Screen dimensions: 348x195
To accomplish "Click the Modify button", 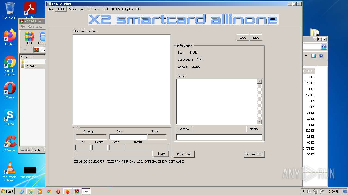I will click(x=254, y=129).
